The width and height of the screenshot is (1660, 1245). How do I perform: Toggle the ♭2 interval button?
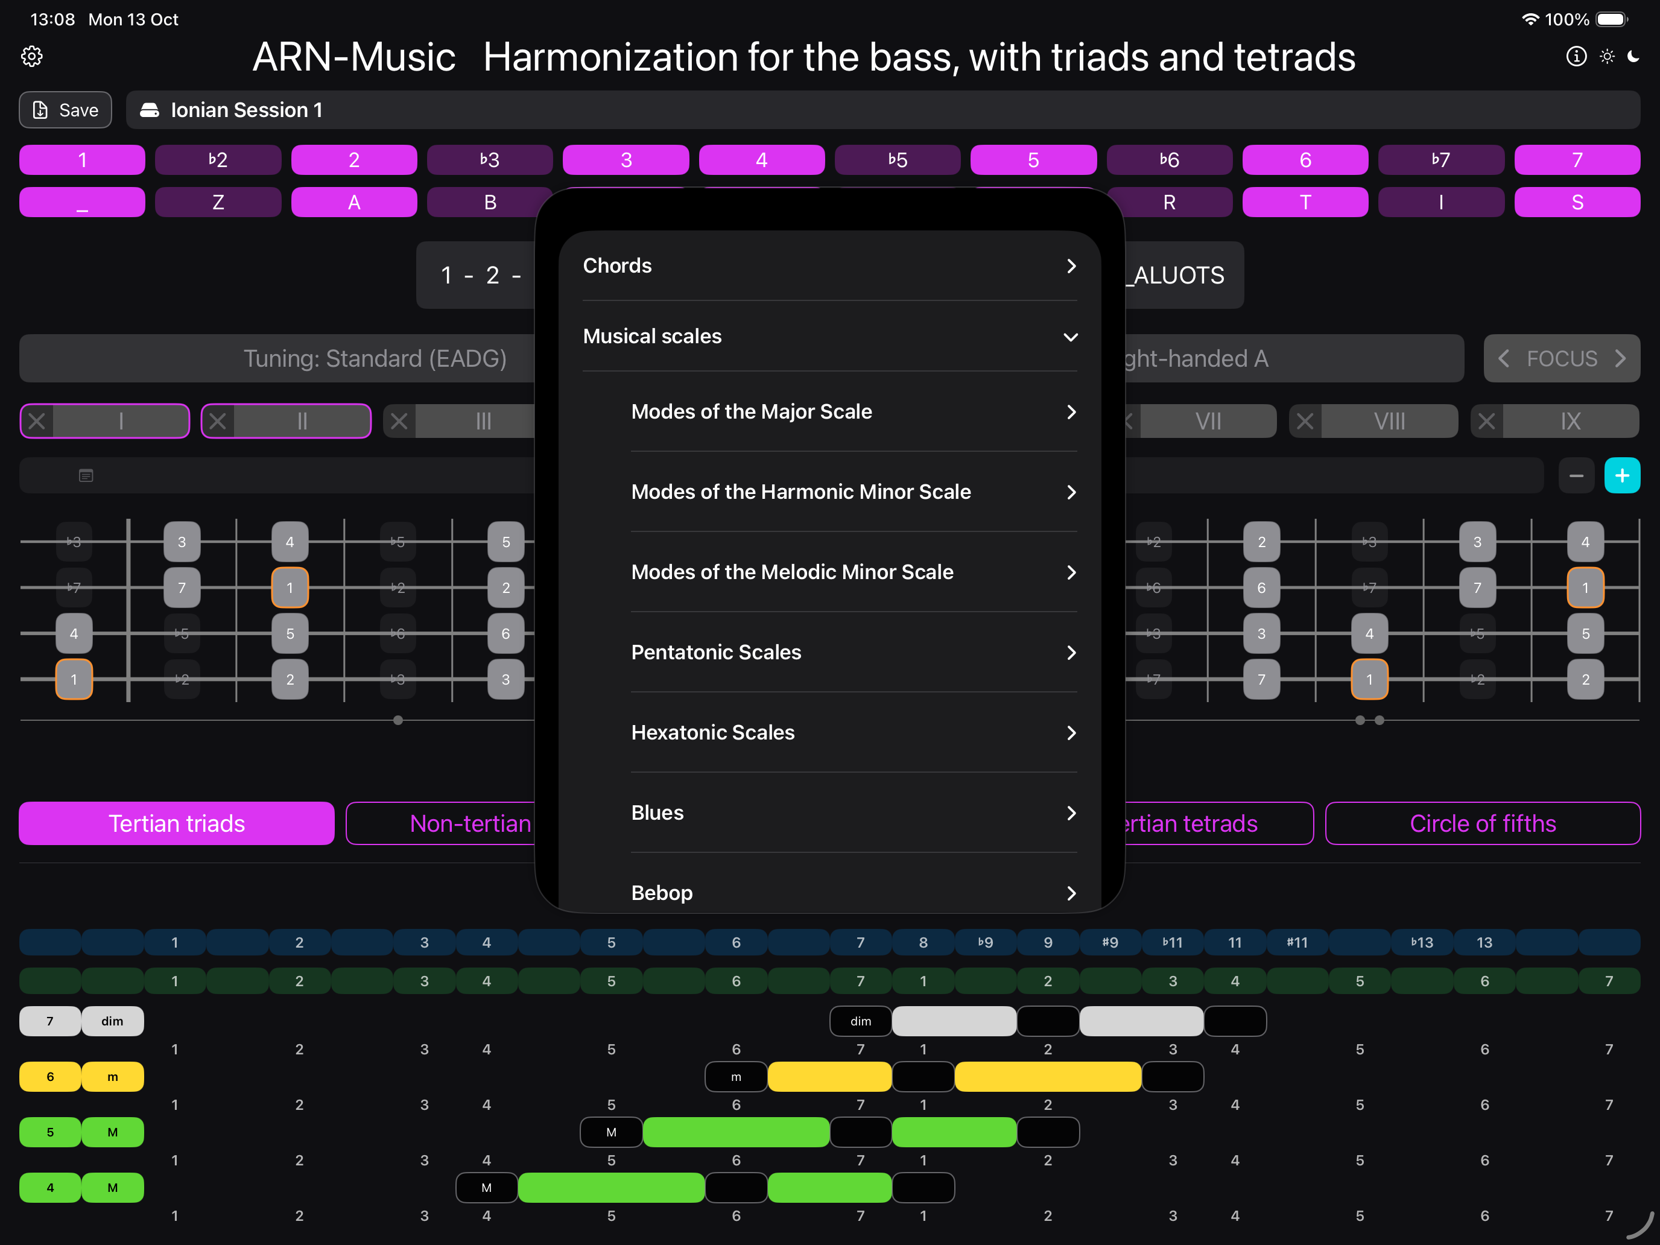point(218,160)
